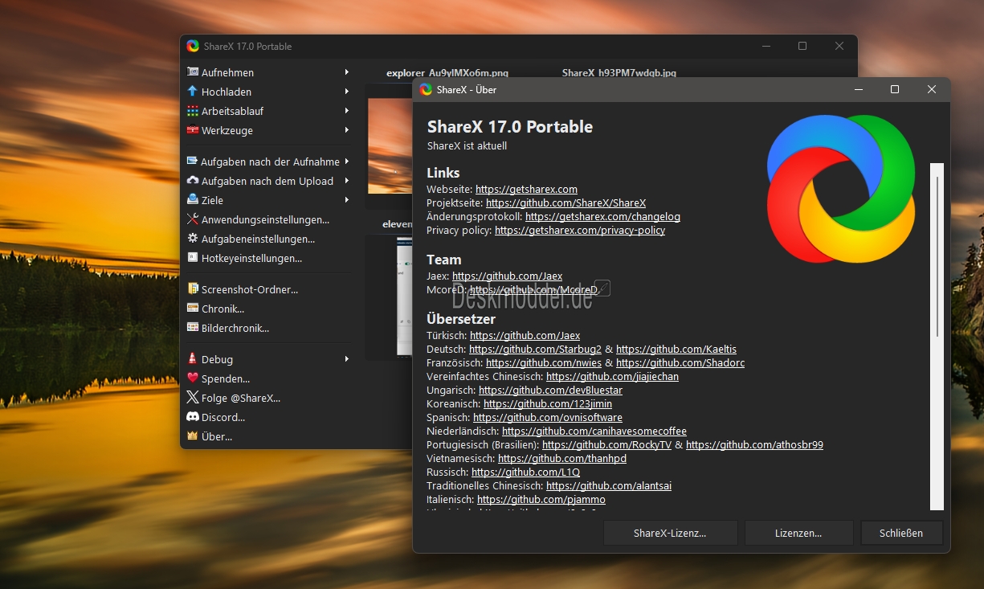Click the Aufnehmen capture icon

point(193,72)
